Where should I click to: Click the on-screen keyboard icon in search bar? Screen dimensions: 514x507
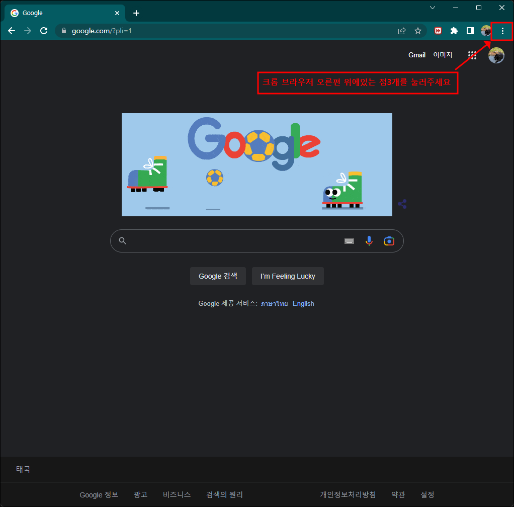tap(349, 241)
